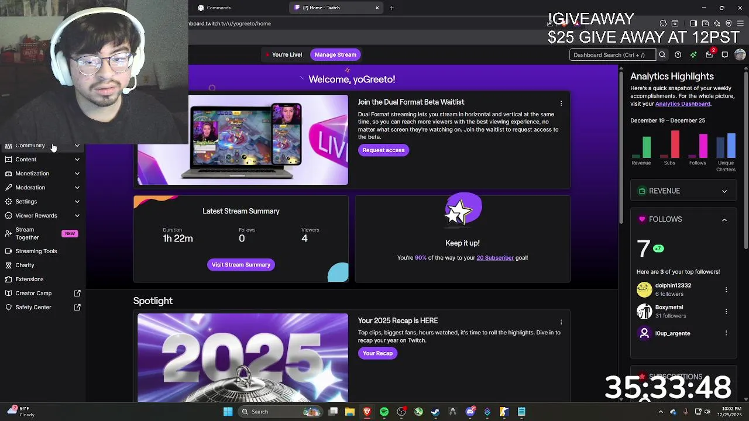Show hidden system tray icons

661,412
